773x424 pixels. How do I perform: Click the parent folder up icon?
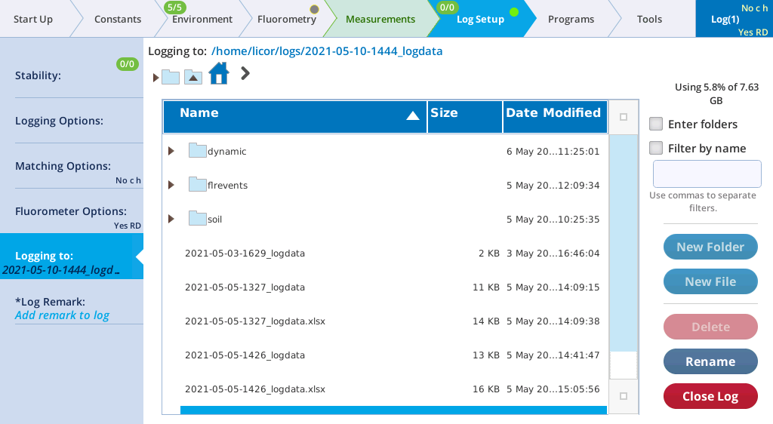[x=193, y=77]
